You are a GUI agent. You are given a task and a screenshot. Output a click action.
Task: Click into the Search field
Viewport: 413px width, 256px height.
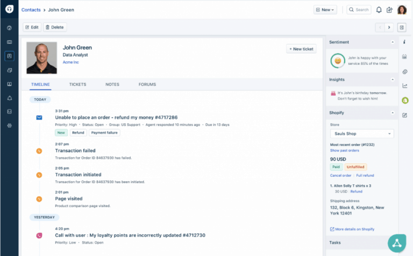359,10
